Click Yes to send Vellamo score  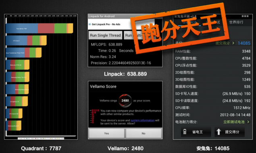pos(106,133)
